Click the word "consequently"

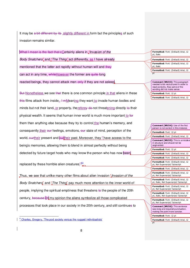29,131
